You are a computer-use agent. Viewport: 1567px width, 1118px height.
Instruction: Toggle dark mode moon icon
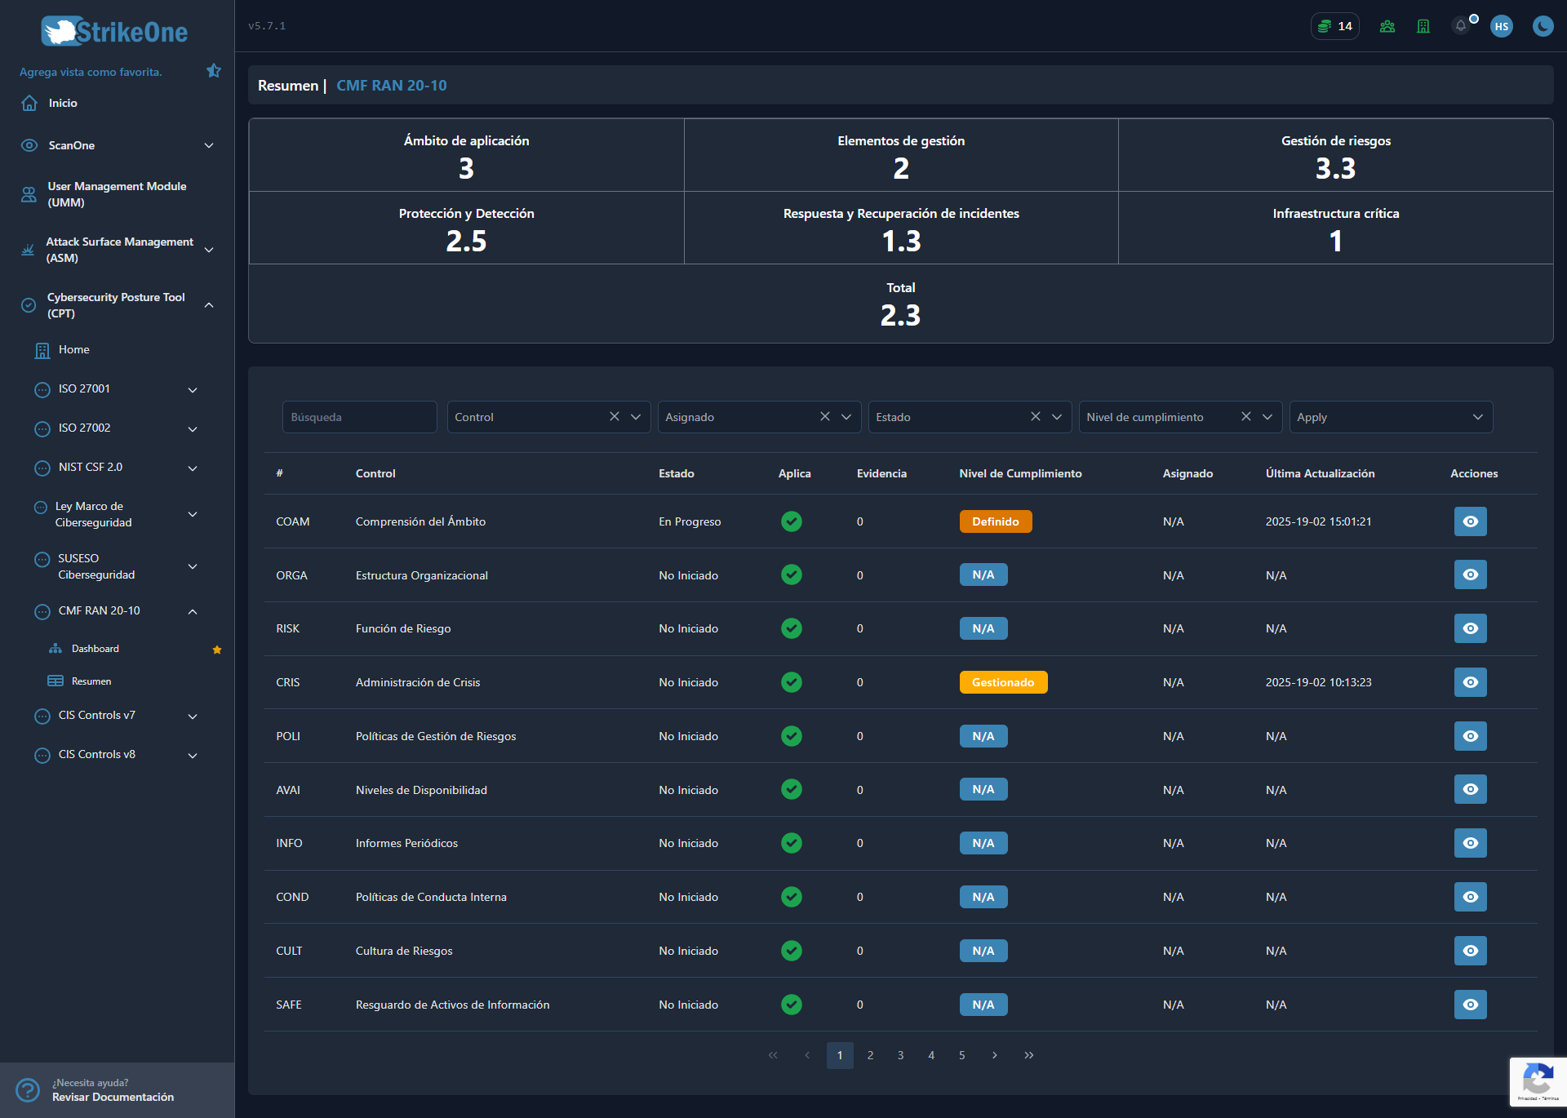pyautogui.click(x=1543, y=26)
